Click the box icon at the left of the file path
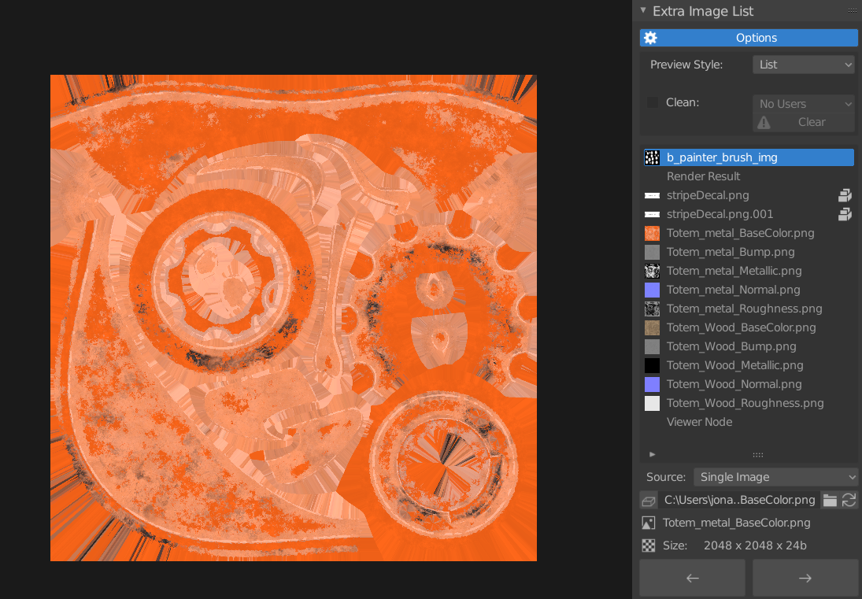Viewport: 862px width, 599px height. click(647, 500)
